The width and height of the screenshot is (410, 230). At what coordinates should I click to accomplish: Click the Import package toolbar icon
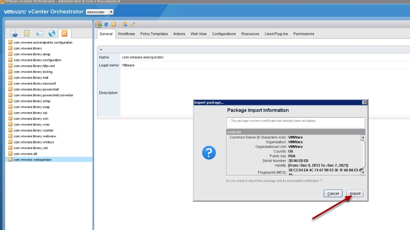tap(98, 24)
